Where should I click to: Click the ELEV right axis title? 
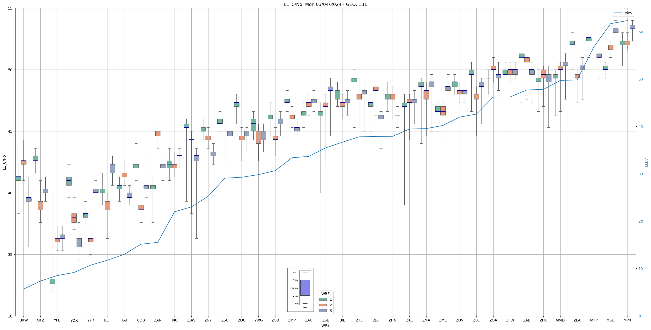[x=646, y=162]
